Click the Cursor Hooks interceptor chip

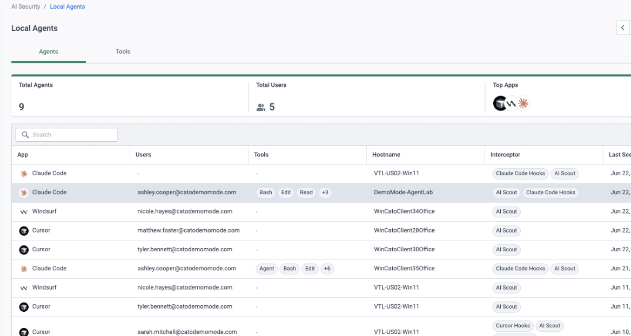click(513, 326)
